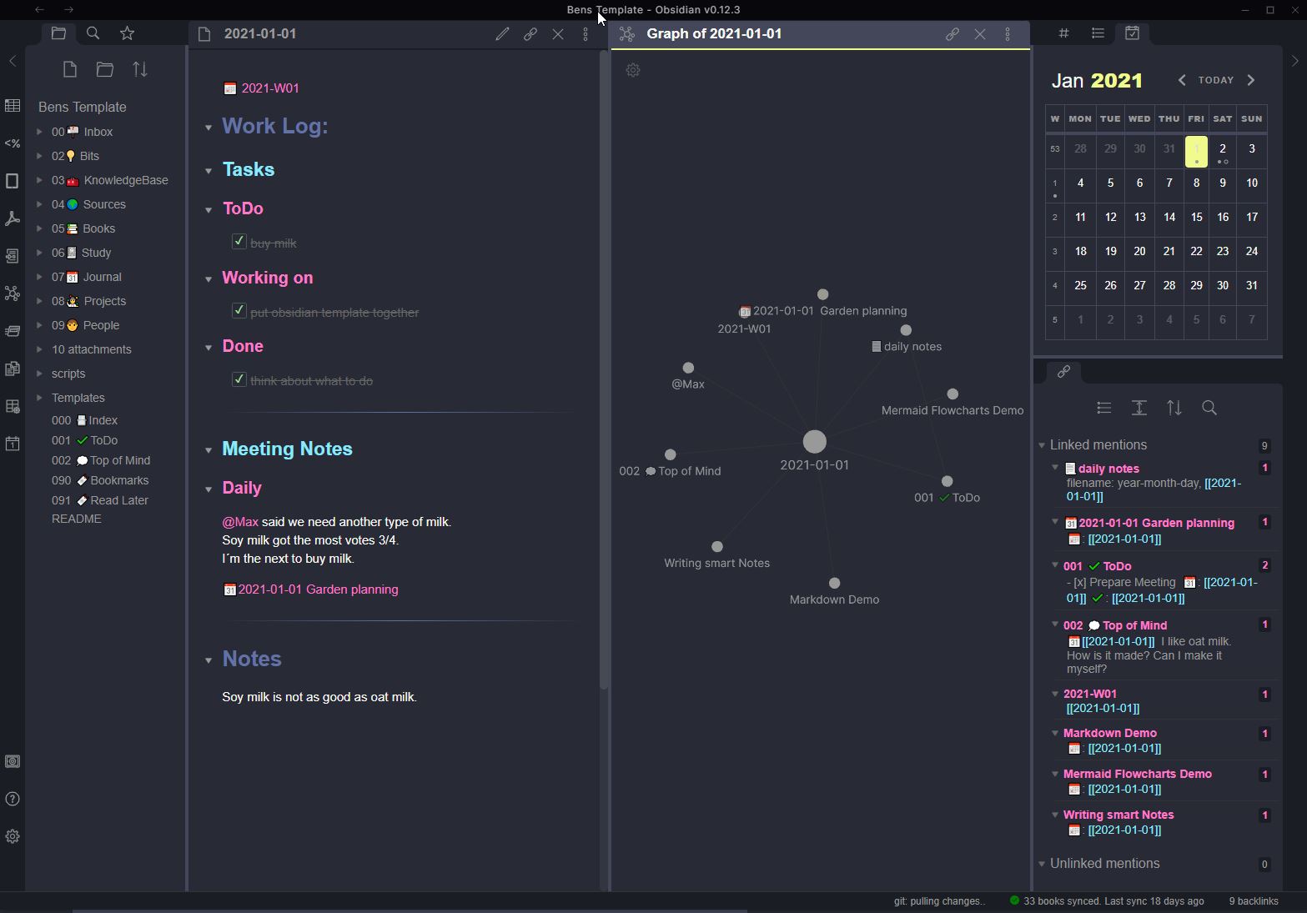This screenshot has height=913, width=1307.
Task: Switch to the calendar tab in right sidebar
Action: [1132, 33]
